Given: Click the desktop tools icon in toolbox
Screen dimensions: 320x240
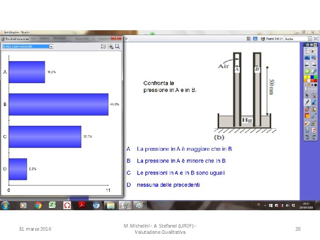Looking at the screenshot, I should [x=314, y=58].
